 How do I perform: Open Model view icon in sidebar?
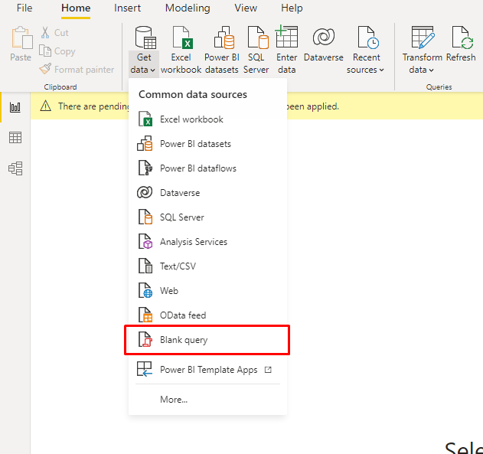point(15,168)
